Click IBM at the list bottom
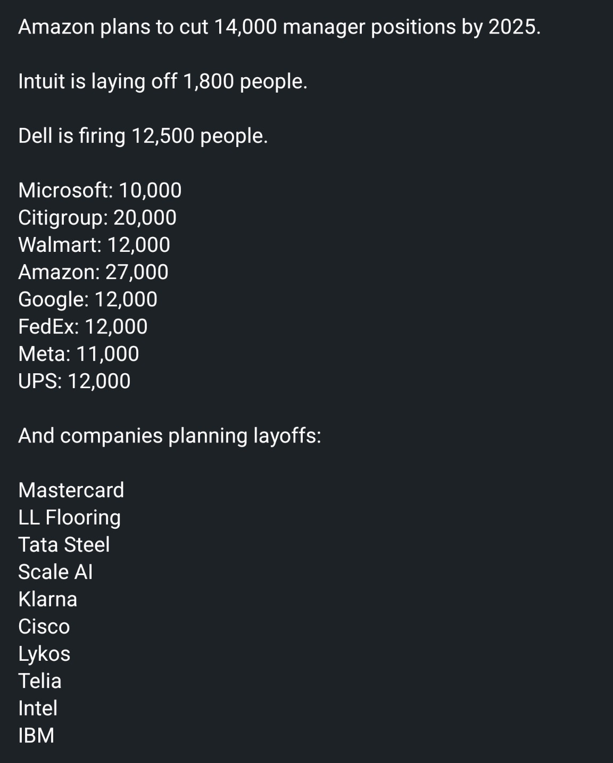Image resolution: width=613 pixels, height=763 pixels. tap(36, 735)
